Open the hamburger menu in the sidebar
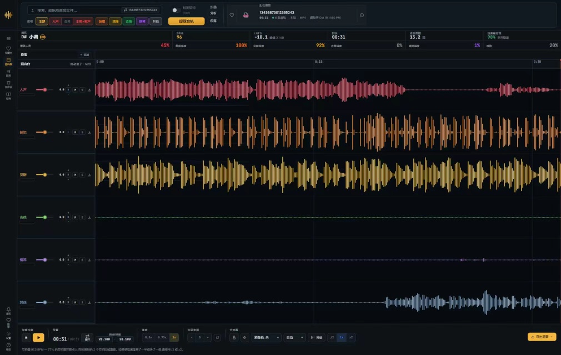 (x=8, y=39)
